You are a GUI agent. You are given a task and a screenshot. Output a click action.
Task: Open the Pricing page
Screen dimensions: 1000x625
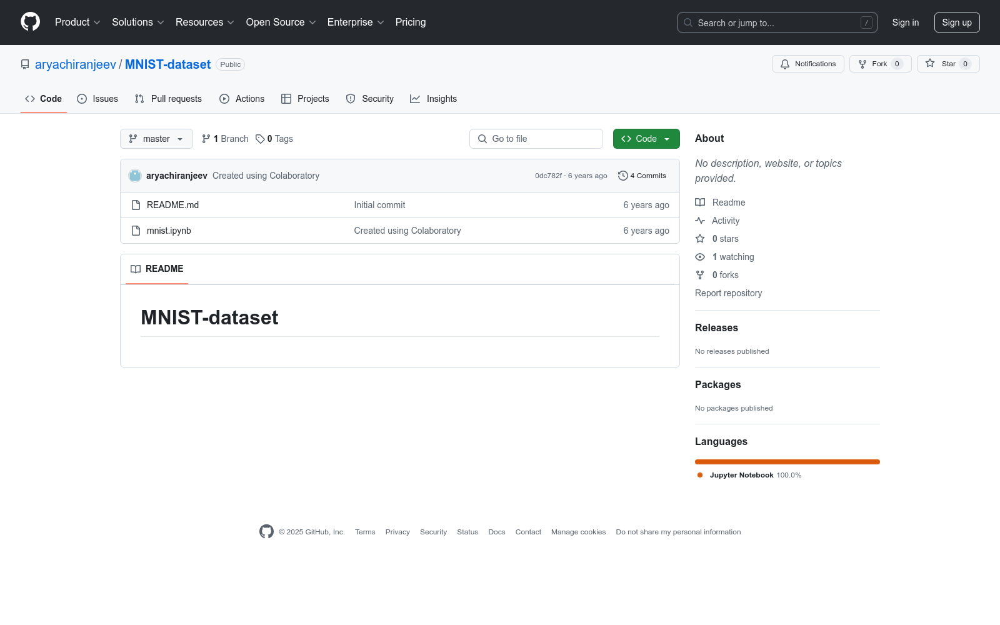411,22
